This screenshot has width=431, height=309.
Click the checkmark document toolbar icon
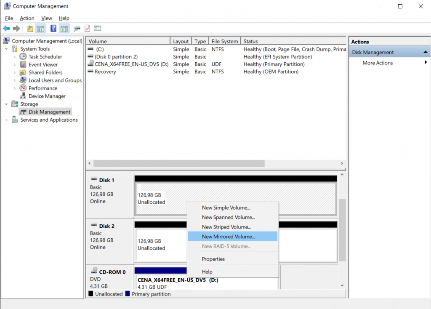point(88,28)
